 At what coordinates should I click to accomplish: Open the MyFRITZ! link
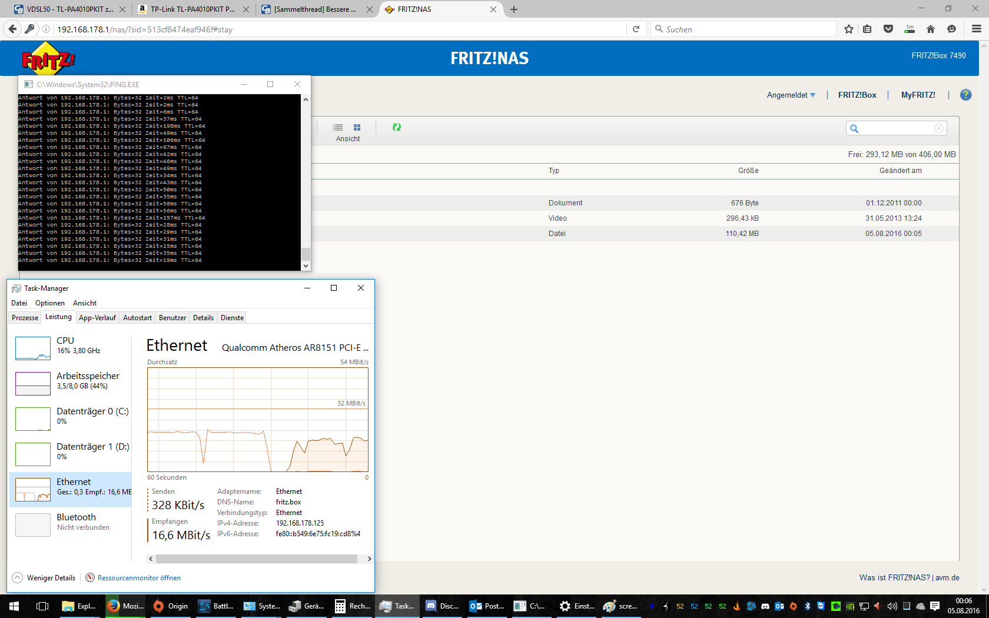[918, 95]
